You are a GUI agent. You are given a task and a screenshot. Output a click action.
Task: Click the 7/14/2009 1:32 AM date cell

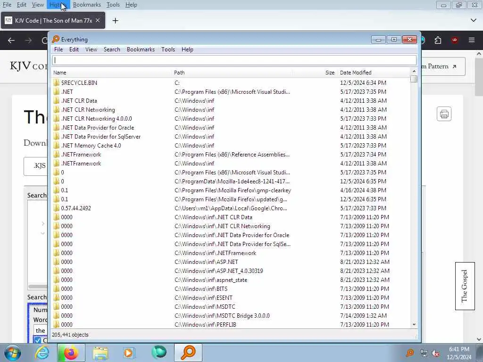[363, 315]
